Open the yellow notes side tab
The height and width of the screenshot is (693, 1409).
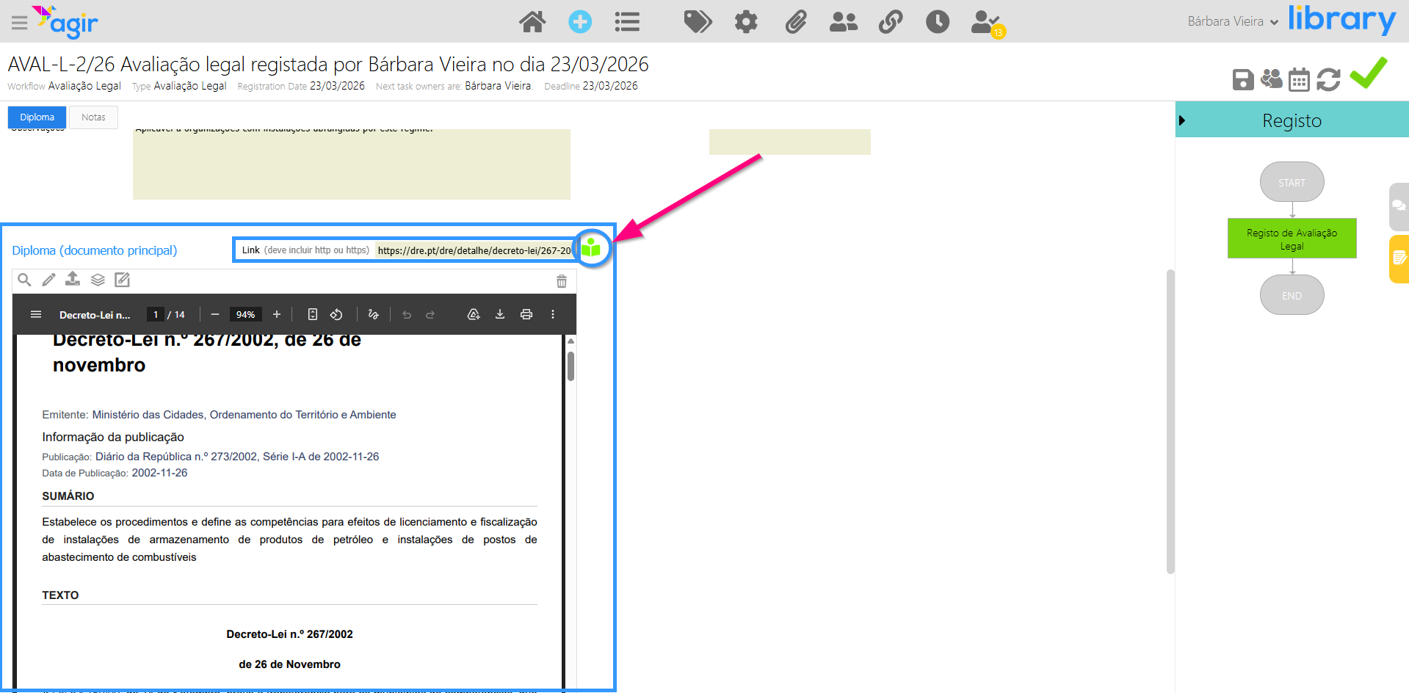click(x=1399, y=258)
